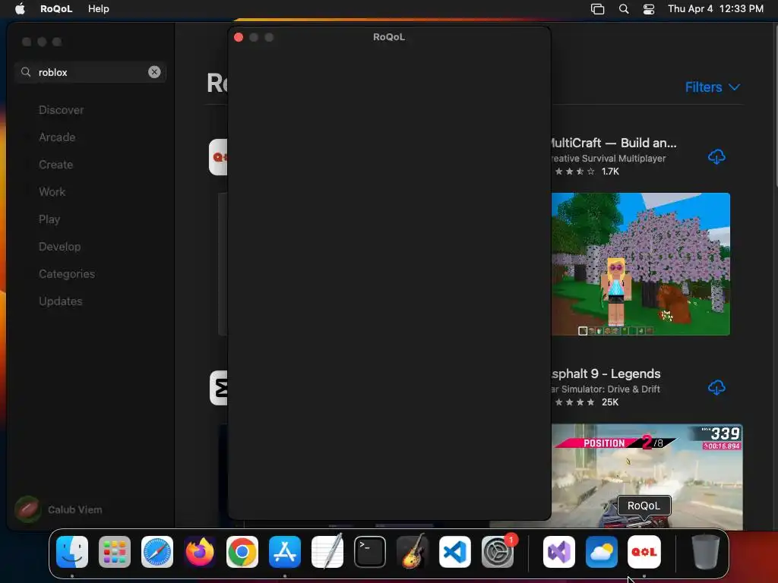The width and height of the screenshot is (778, 583).
Task: Open Spotlight search in menu bar
Action: click(x=624, y=9)
